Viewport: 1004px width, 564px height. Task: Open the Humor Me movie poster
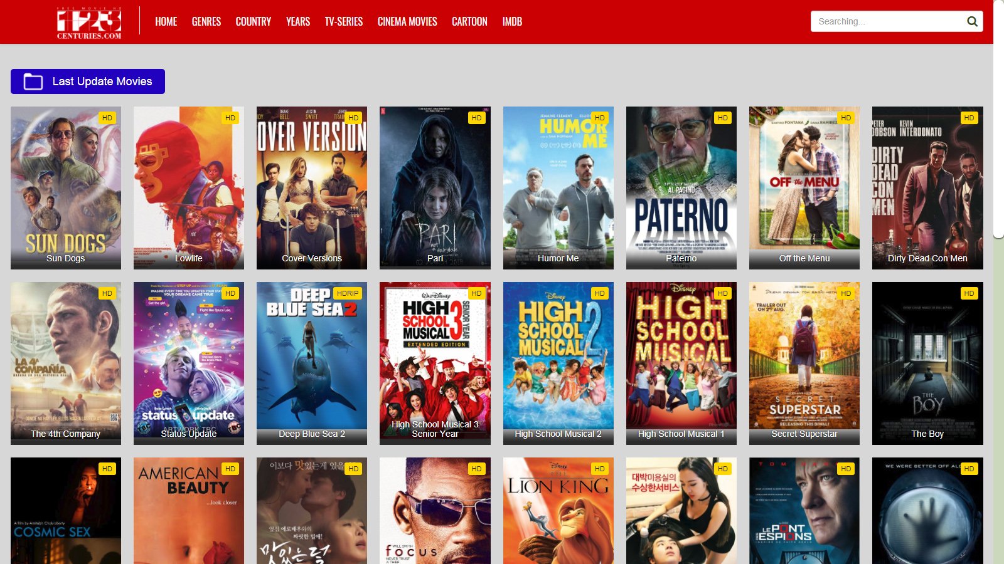click(558, 188)
